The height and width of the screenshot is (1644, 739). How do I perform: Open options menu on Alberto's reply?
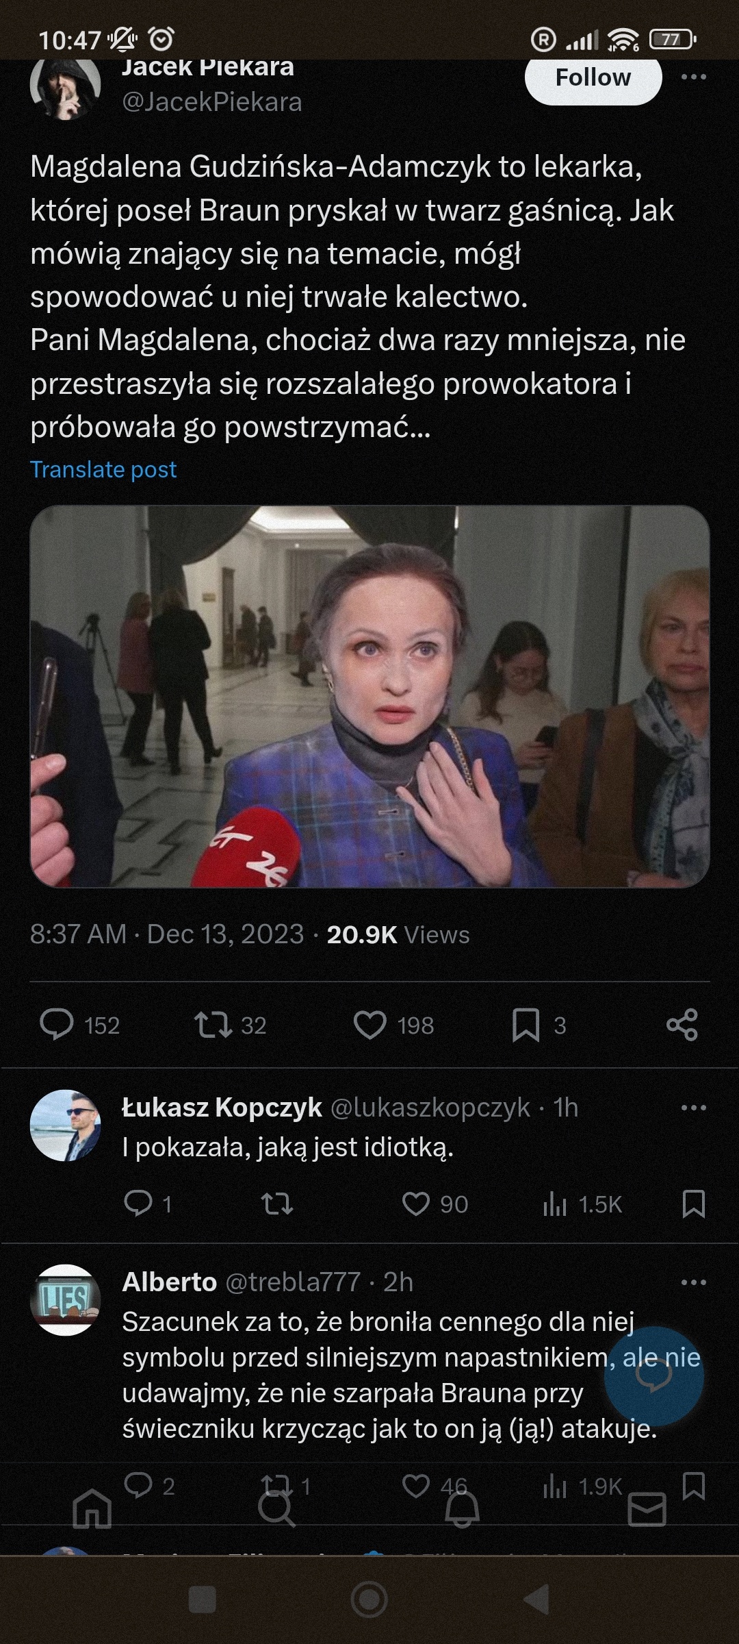693,1282
